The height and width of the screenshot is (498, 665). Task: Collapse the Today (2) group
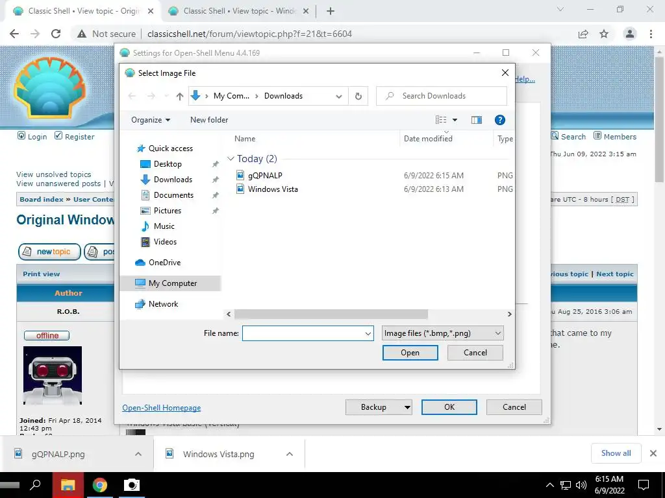pos(231,159)
